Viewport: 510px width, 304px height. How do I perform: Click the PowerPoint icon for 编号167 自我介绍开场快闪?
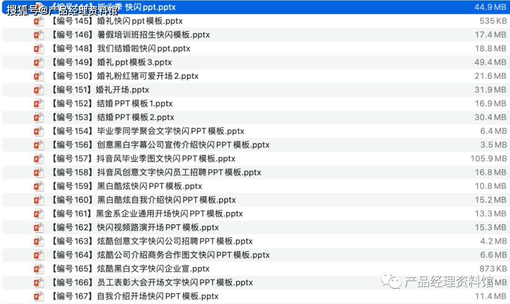38,296
